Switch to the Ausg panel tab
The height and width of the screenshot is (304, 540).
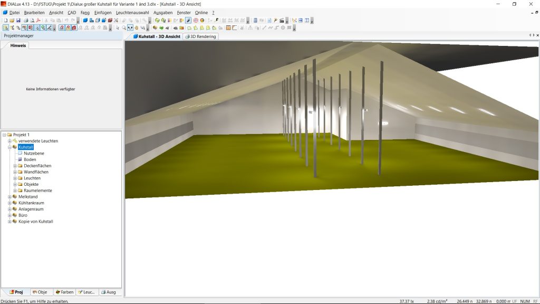coord(109,292)
